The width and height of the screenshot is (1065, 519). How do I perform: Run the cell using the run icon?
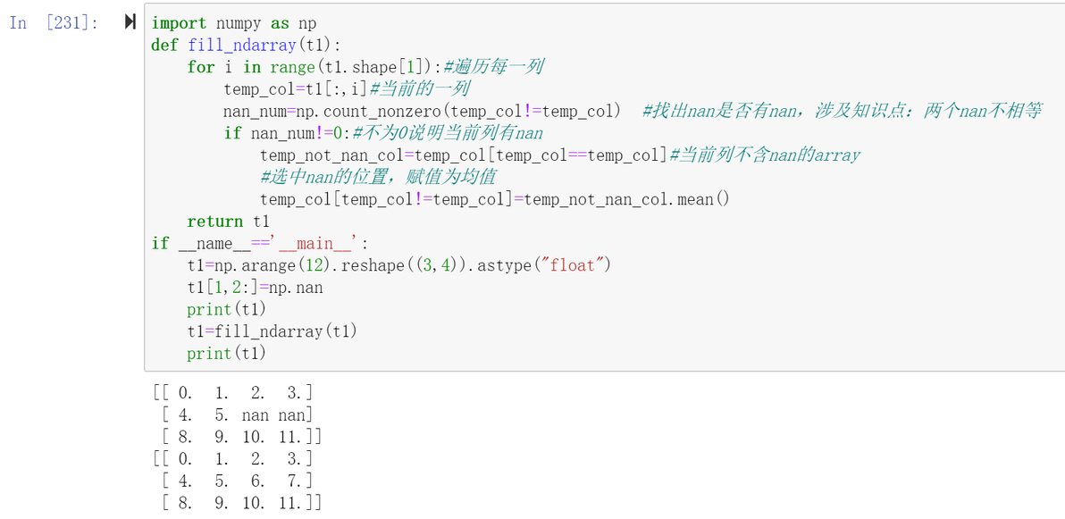click(x=130, y=22)
